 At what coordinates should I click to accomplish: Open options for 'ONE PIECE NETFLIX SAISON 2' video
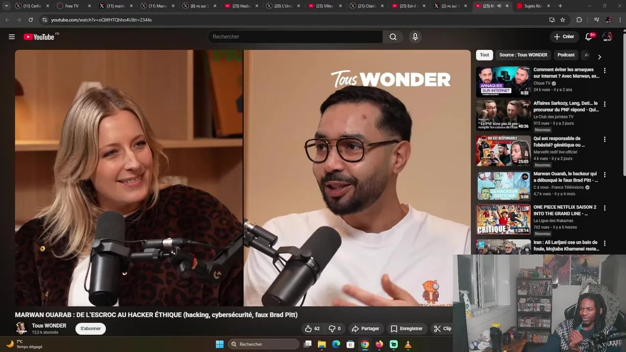point(604,208)
